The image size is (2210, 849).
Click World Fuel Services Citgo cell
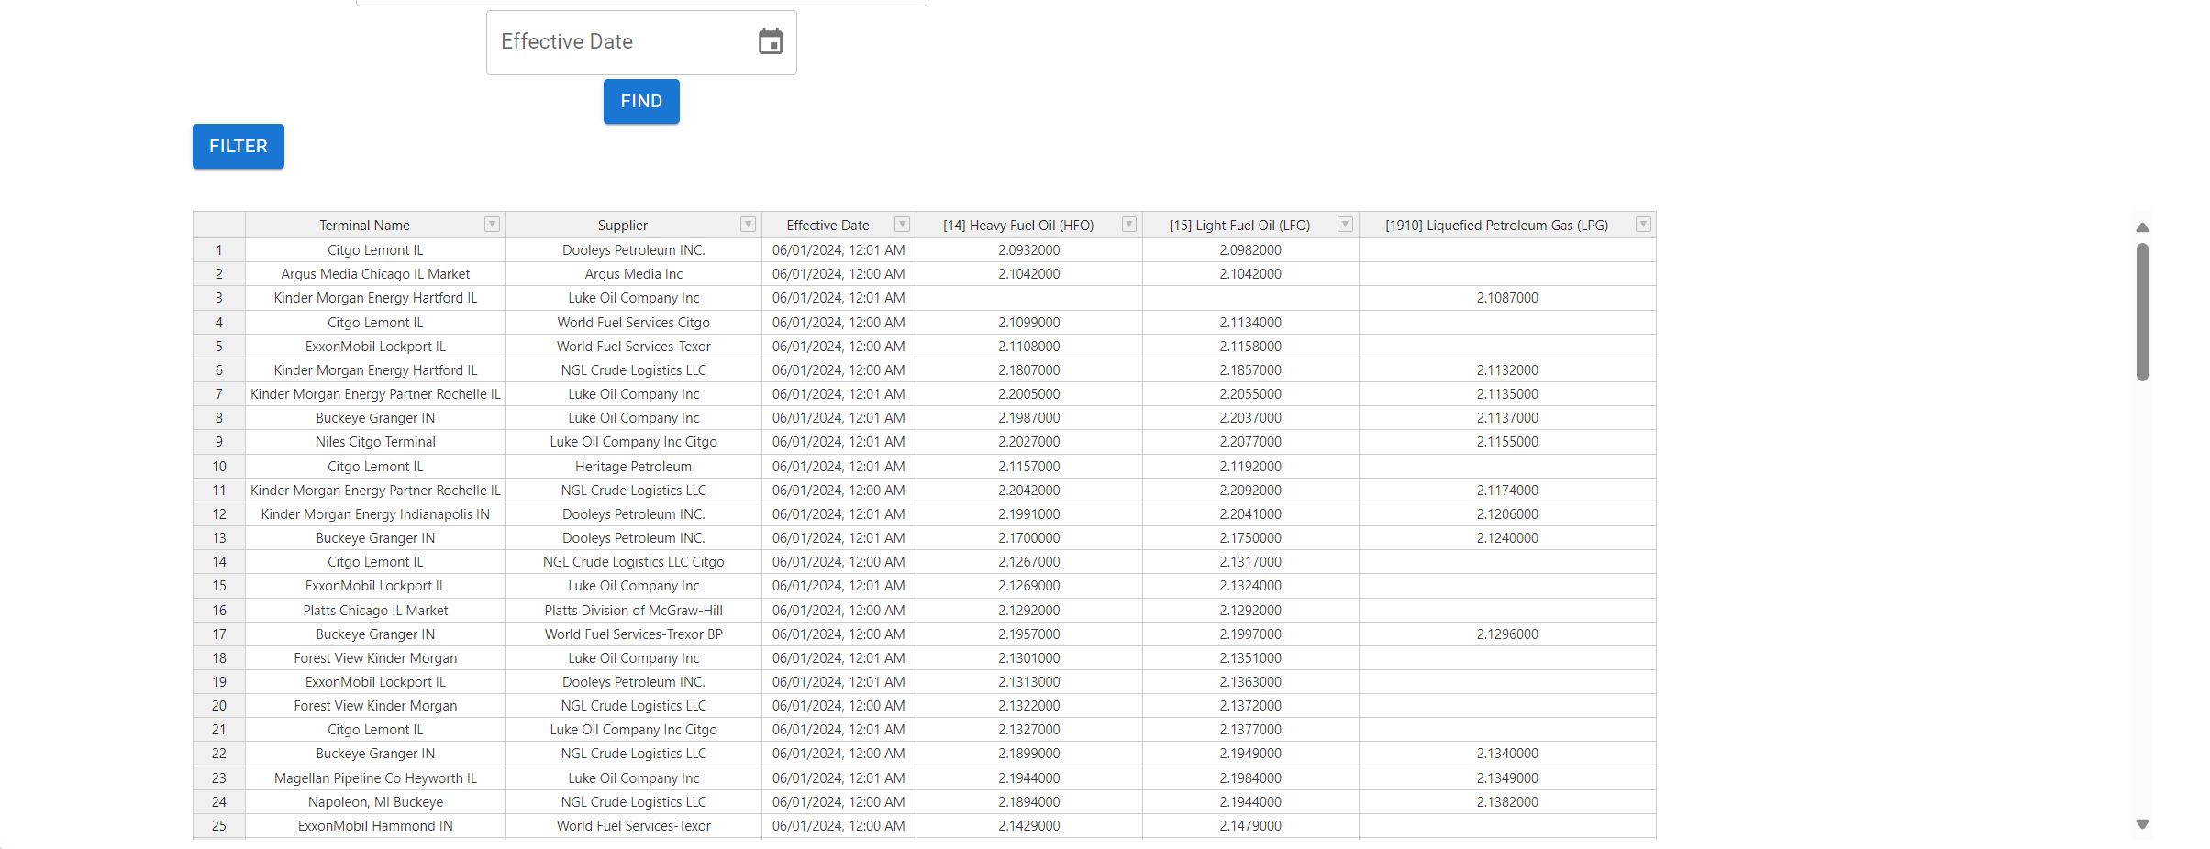click(x=633, y=323)
